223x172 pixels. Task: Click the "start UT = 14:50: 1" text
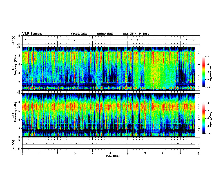tap(136, 34)
